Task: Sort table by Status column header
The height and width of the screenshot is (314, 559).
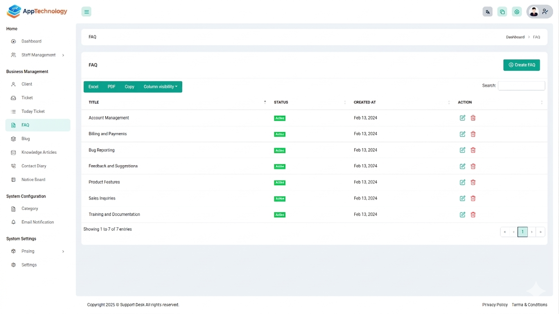Action: coord(281,102)
